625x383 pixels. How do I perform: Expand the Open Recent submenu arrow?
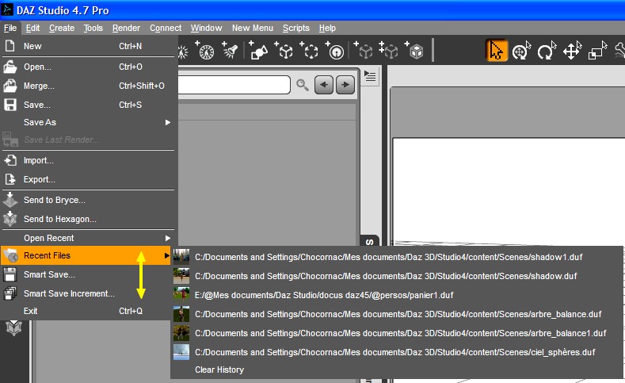(168, 238)
